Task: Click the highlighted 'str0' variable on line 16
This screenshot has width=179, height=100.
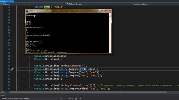Action: [x=47, y=7]
